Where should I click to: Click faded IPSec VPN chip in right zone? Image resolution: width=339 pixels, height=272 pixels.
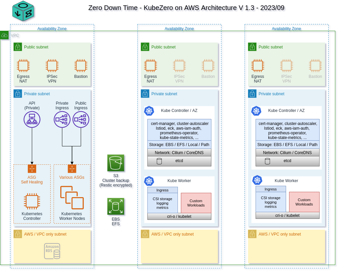pyautogui.click(x=286, y=65)
